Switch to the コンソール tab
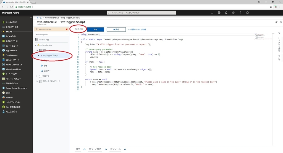This screenshot has width=283, height=153. (115, 149)
